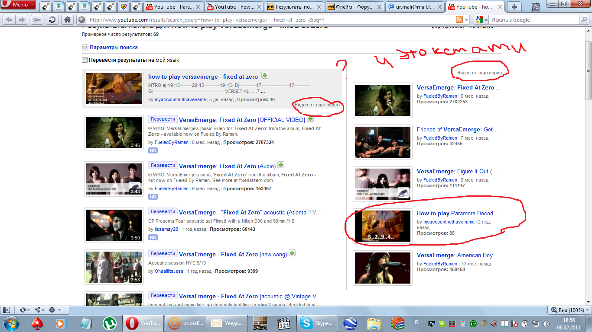Open a new tab with plus button

pos(514,6)
